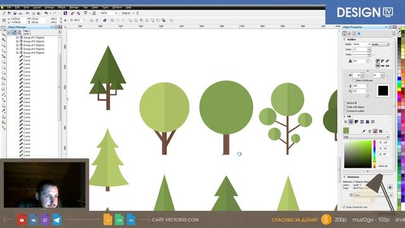Open start arrowhead dropdown
Image resolution: width=405 pixels, height=228 pixels.
362,75
